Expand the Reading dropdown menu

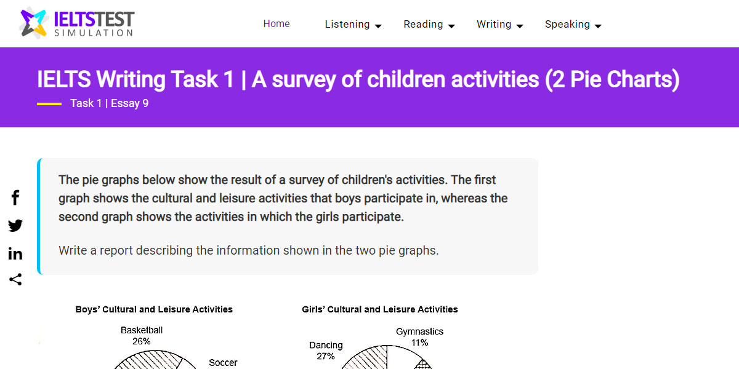451,26
